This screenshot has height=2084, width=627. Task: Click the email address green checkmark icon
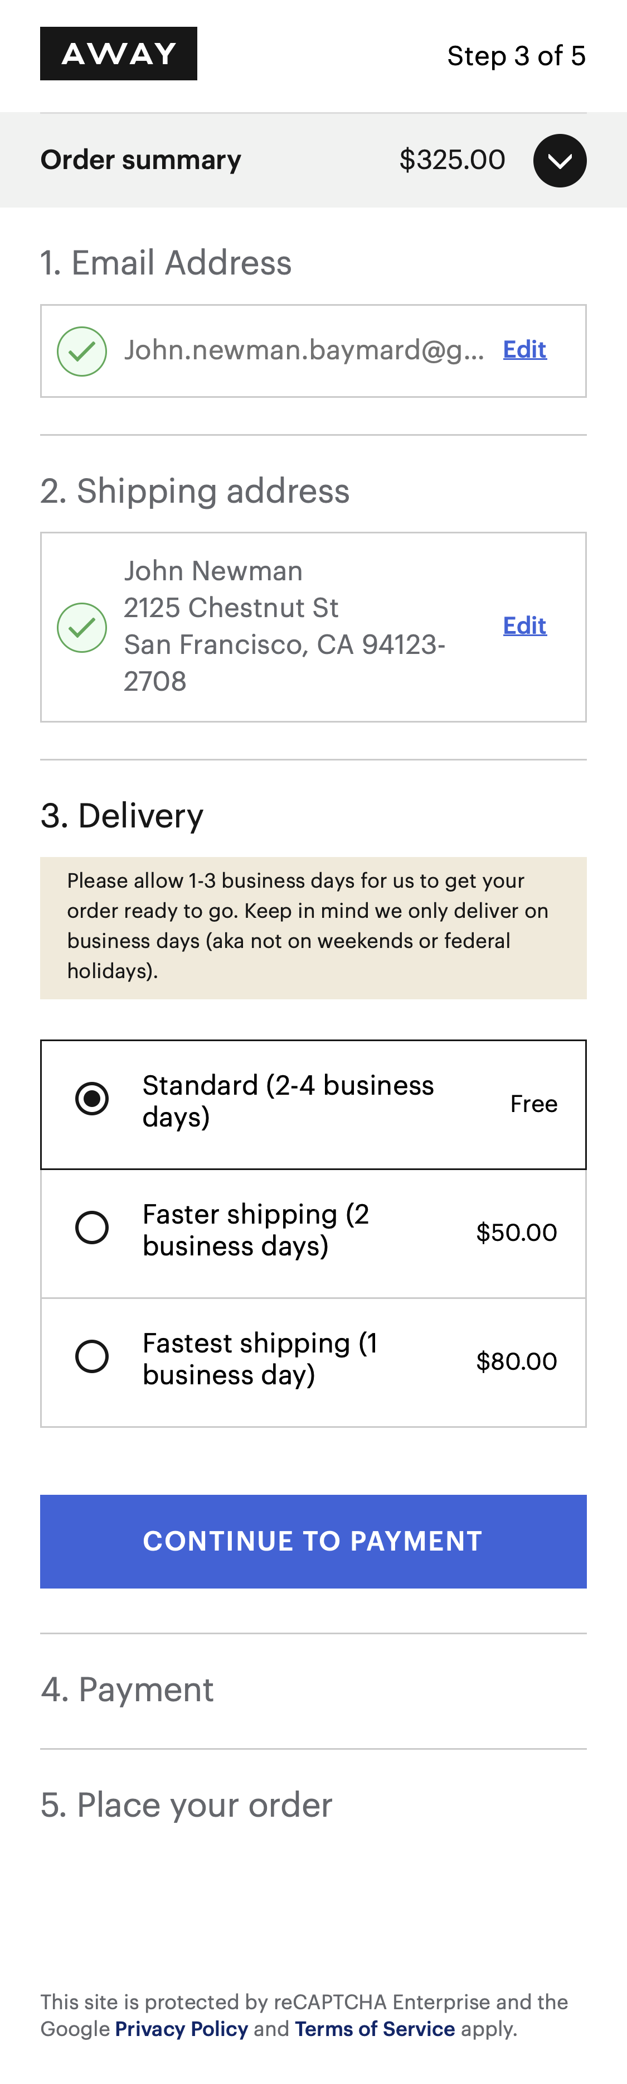(81, 351)
